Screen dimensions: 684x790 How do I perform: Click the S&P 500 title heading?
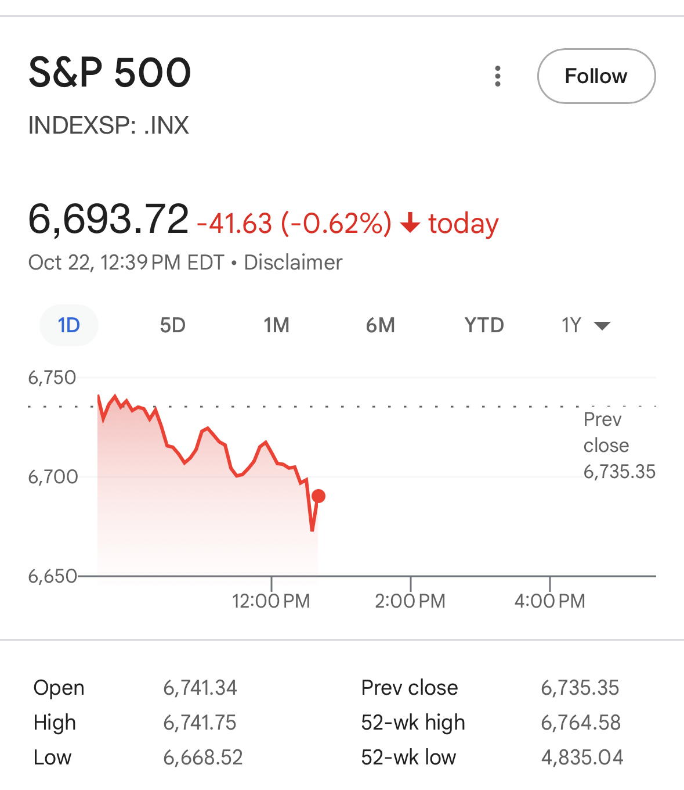pyautogui.click(x=110, y=73)
